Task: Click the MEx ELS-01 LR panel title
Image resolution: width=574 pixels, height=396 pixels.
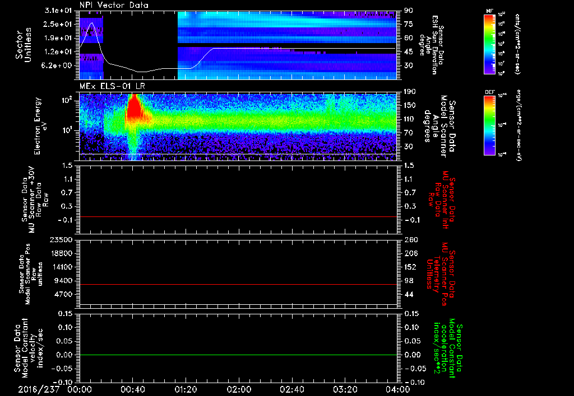Action: click(x=112, y=86)
